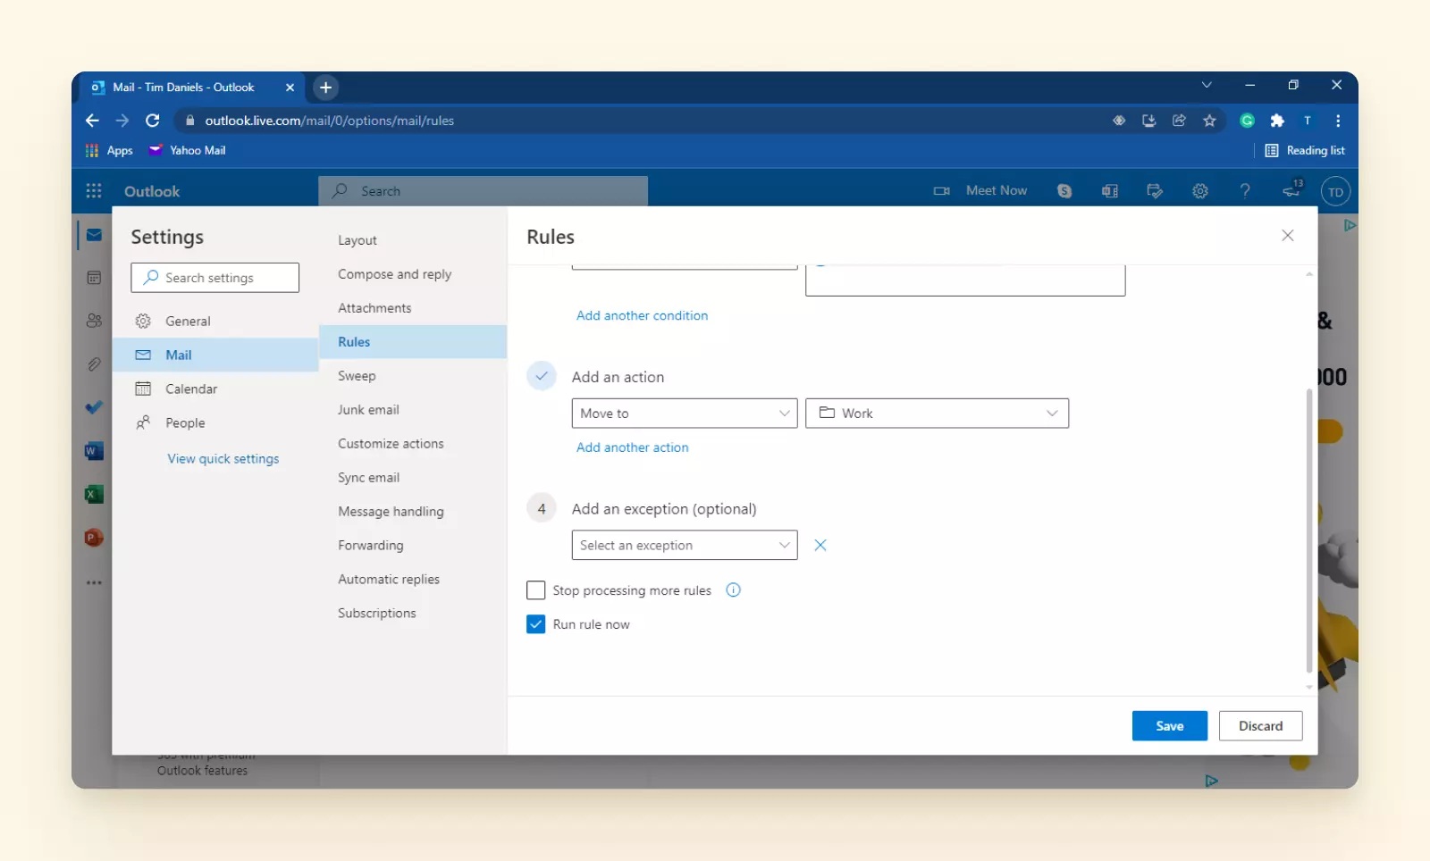Select General in Settings categories
This screenshot has width=1430, height=861.
pyautogui.click(x=215, y=321)
